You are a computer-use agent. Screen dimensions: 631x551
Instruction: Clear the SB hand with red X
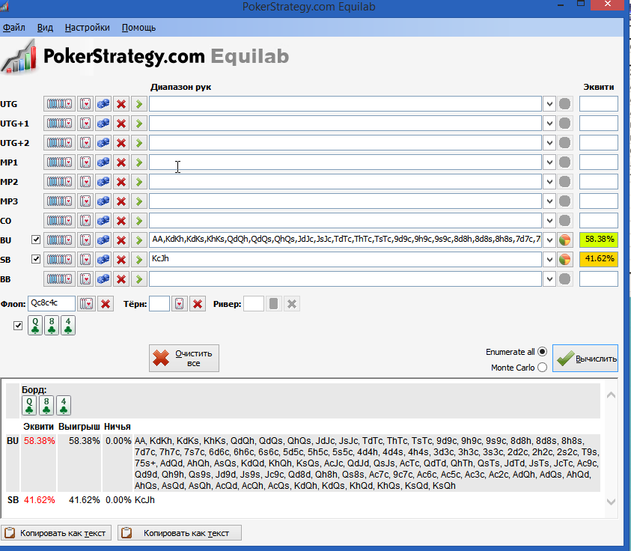click(121, 260)
